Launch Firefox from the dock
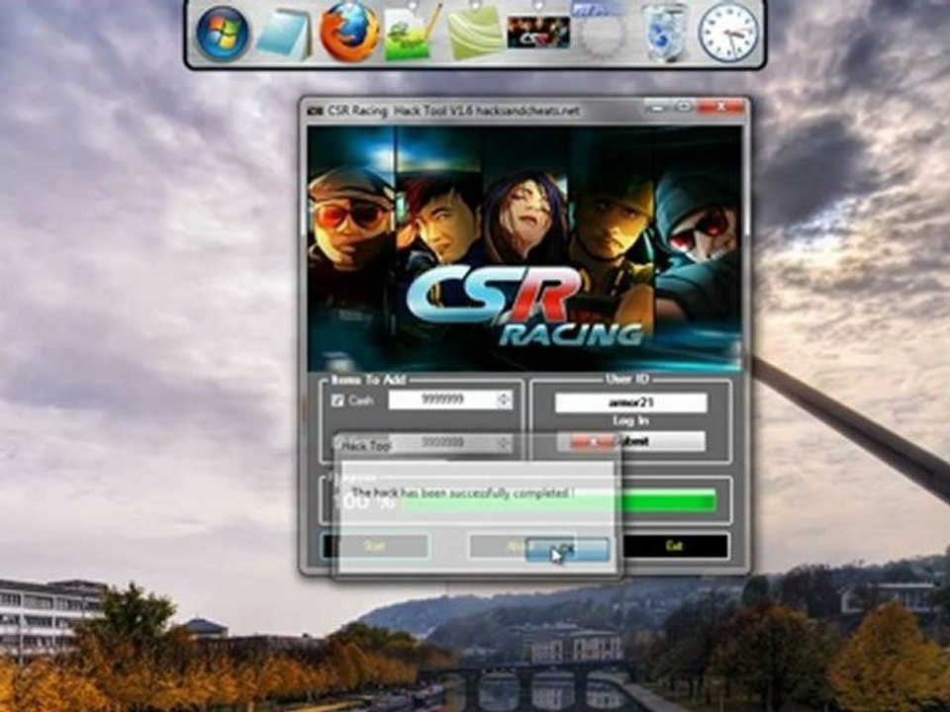Viewport: 950px width, 712px height. pyautogui.click(x=349, y=32)
